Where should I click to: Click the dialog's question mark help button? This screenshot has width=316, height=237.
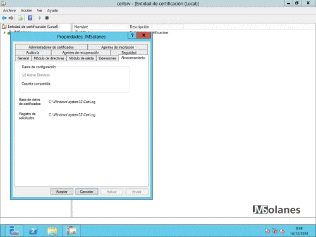pos(132,35)
